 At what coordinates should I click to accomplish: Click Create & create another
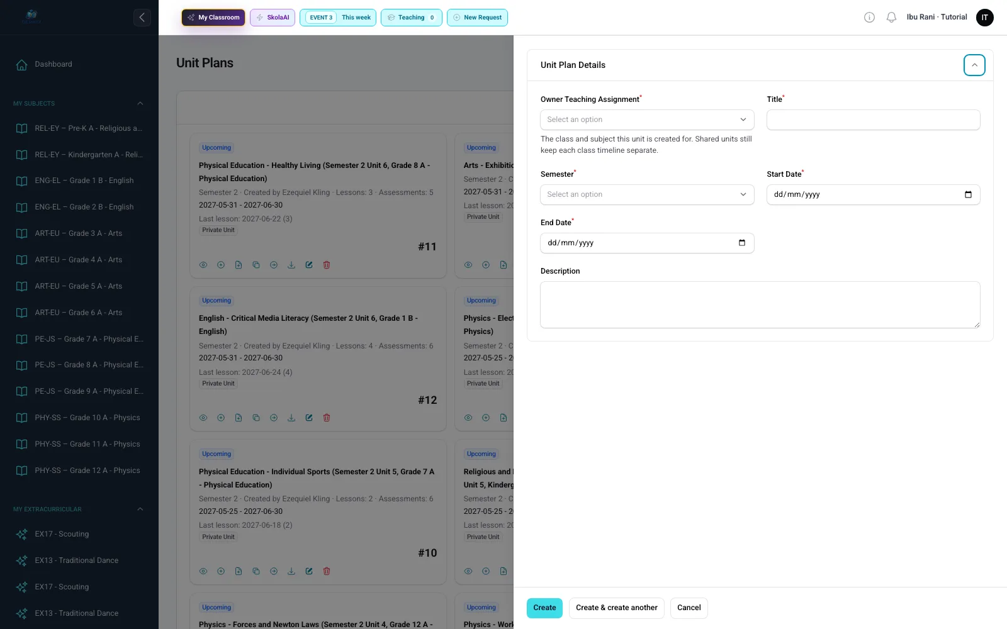click(617, 608)
